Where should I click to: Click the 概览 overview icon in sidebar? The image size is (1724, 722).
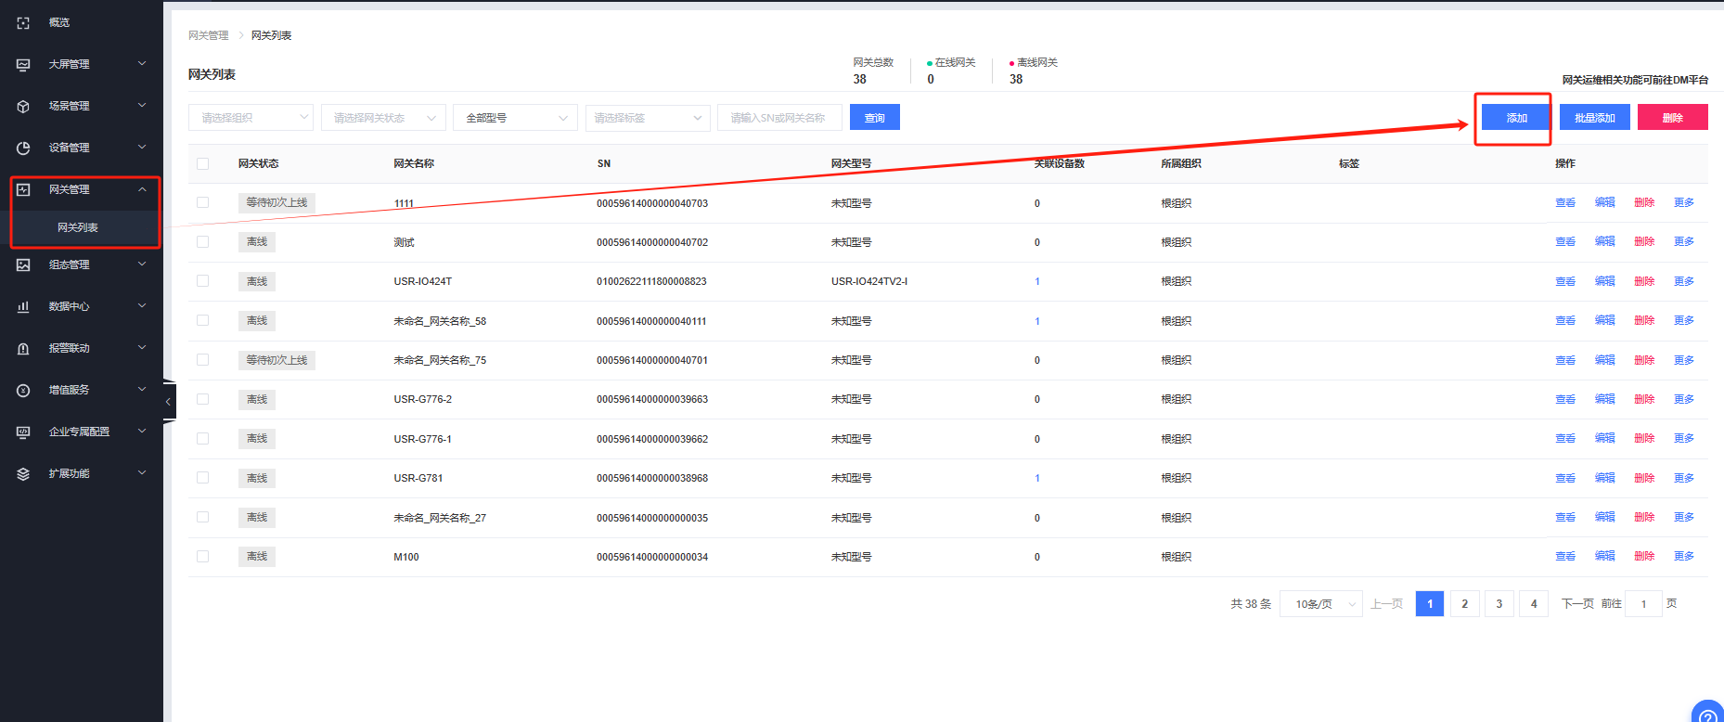pyautogui.click(x=23, y=22)
